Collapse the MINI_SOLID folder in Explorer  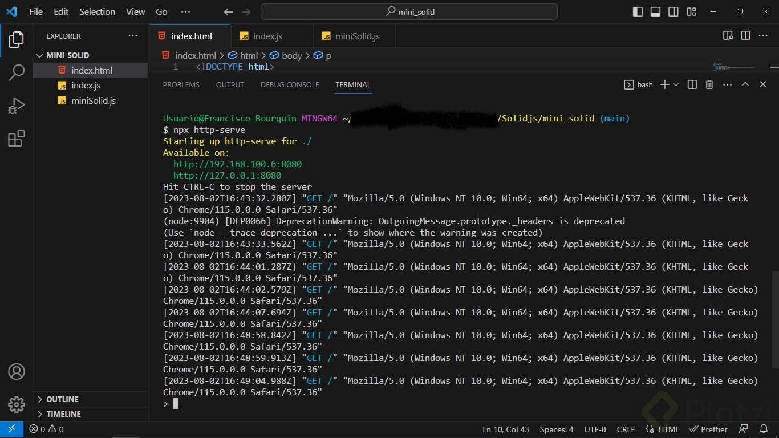(x=39, y=55)
